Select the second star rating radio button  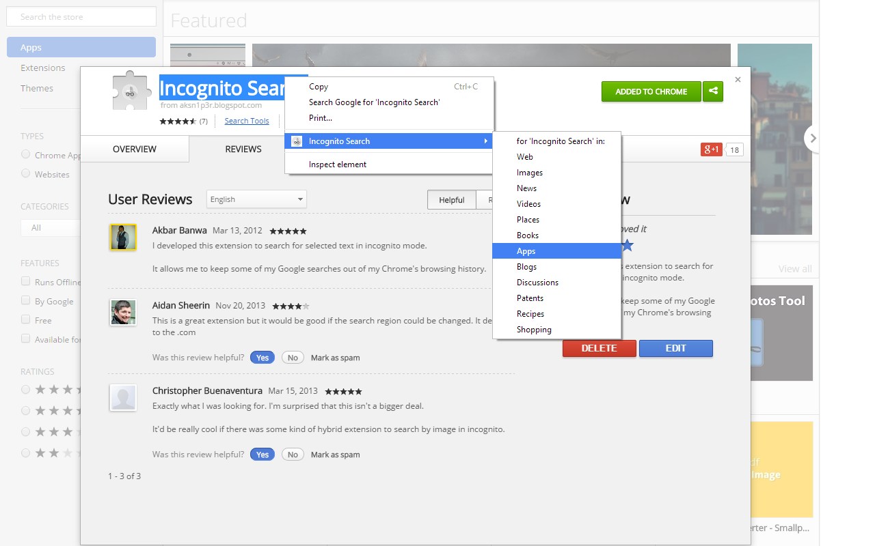click(x=25, y=410)
